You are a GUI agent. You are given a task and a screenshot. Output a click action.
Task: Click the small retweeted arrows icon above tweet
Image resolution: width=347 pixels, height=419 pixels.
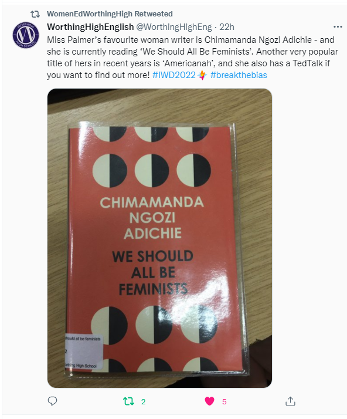(x=35, y=14)
